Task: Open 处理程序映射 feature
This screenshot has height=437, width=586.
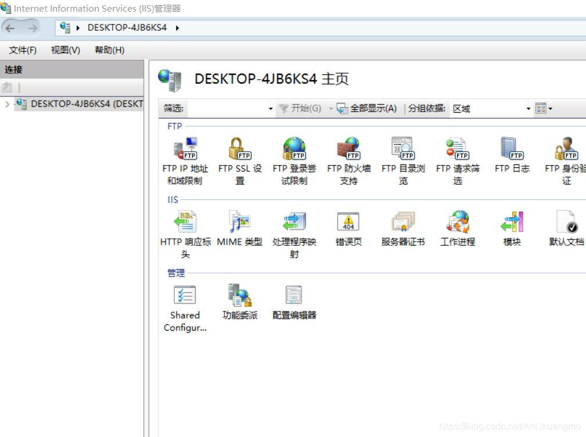Action: 294,234
